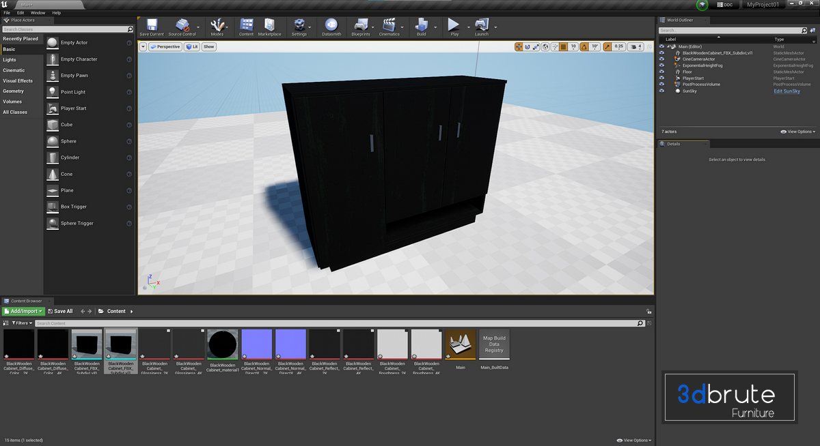The width and height of the screenshot is (820, 446).
Task: Toggle visibility of the Floor actor
Action: click(x=661, y=72)
